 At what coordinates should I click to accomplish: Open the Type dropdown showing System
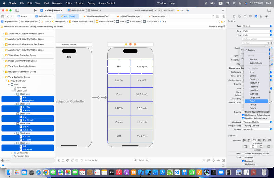(257, 26)
